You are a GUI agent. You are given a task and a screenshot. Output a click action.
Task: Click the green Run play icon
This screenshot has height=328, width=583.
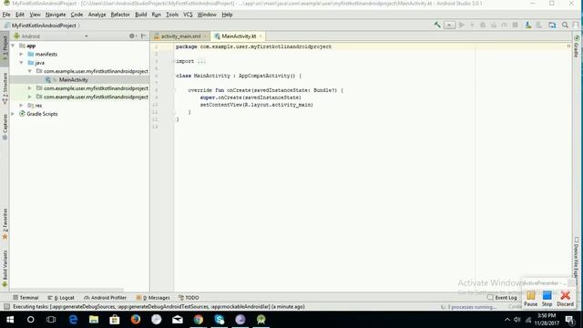point(462,25)
